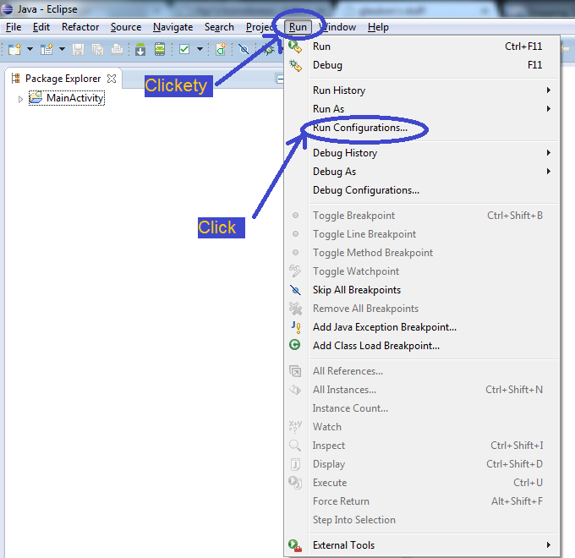Image resolution: width=575 pixels, height=558 pixels.
Task: Open the Navigate menu
Action: point(172,27)
